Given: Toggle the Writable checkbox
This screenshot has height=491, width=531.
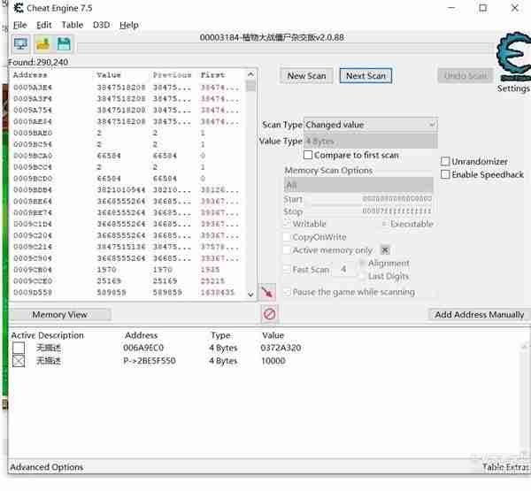Looking at the screenshot, I should 287,224.
